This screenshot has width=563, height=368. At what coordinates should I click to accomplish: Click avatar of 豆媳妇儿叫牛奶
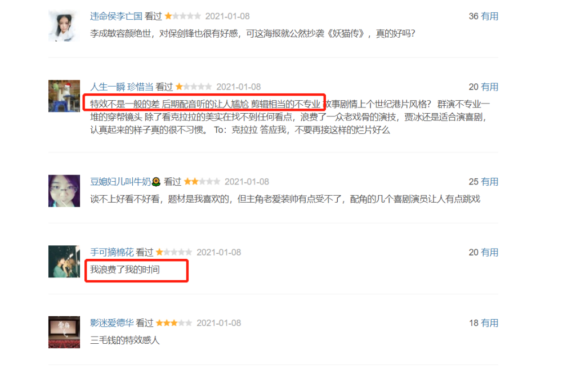click(64, 191)
